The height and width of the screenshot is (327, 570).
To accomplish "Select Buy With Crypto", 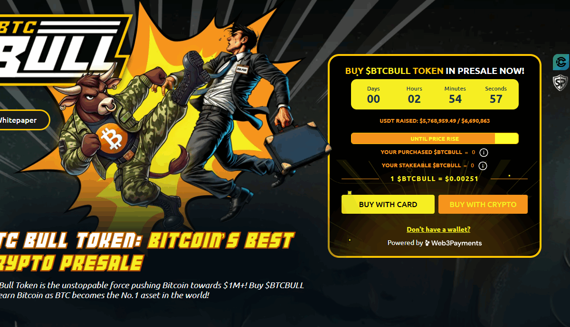I will pyautogui.click(x=483, y=204).
